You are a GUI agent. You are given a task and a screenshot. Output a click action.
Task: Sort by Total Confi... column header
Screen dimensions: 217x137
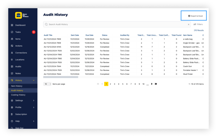point(164,35)
